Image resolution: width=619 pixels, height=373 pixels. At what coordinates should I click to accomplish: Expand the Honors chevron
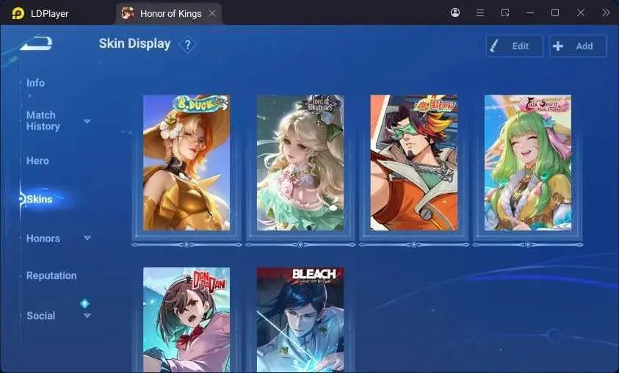pyautogui.click(x=87, y=238)
